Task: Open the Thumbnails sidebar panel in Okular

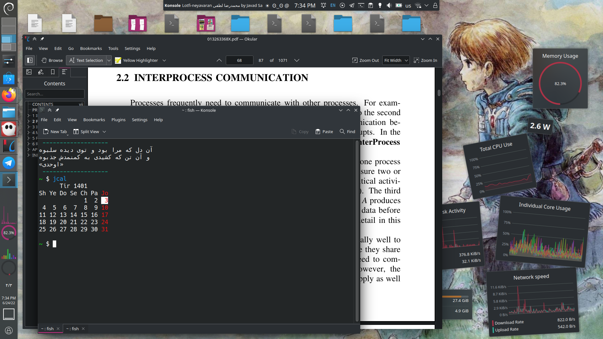Action: point(29,72)
